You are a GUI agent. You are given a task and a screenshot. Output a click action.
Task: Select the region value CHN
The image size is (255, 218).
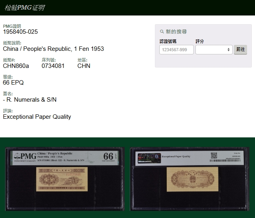[84, 66]
